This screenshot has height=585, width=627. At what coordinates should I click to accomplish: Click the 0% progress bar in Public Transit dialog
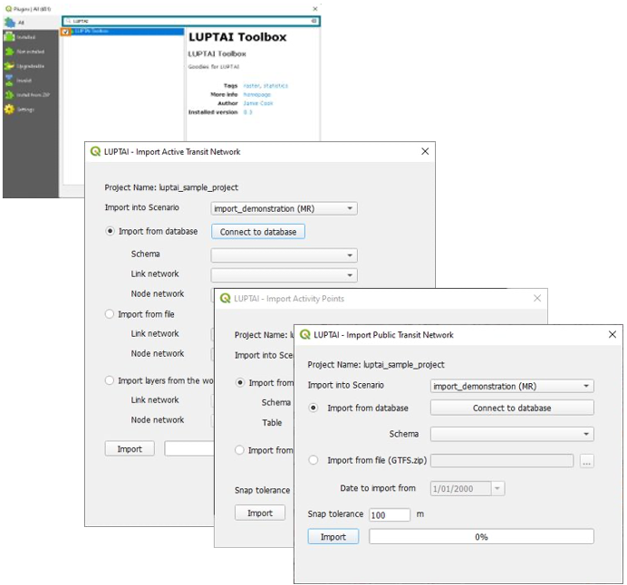click(x=481, y=537)
